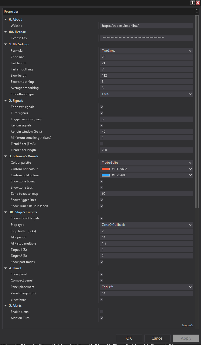
Task: Click the help question mark icon
Action: coord(193,3)
